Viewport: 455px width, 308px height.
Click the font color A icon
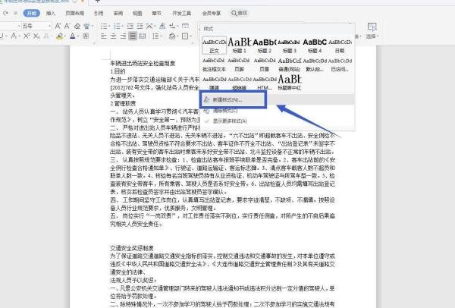click(73, 36)
